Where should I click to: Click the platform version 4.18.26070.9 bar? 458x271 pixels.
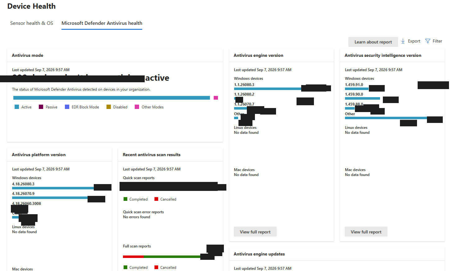[50, 198]
